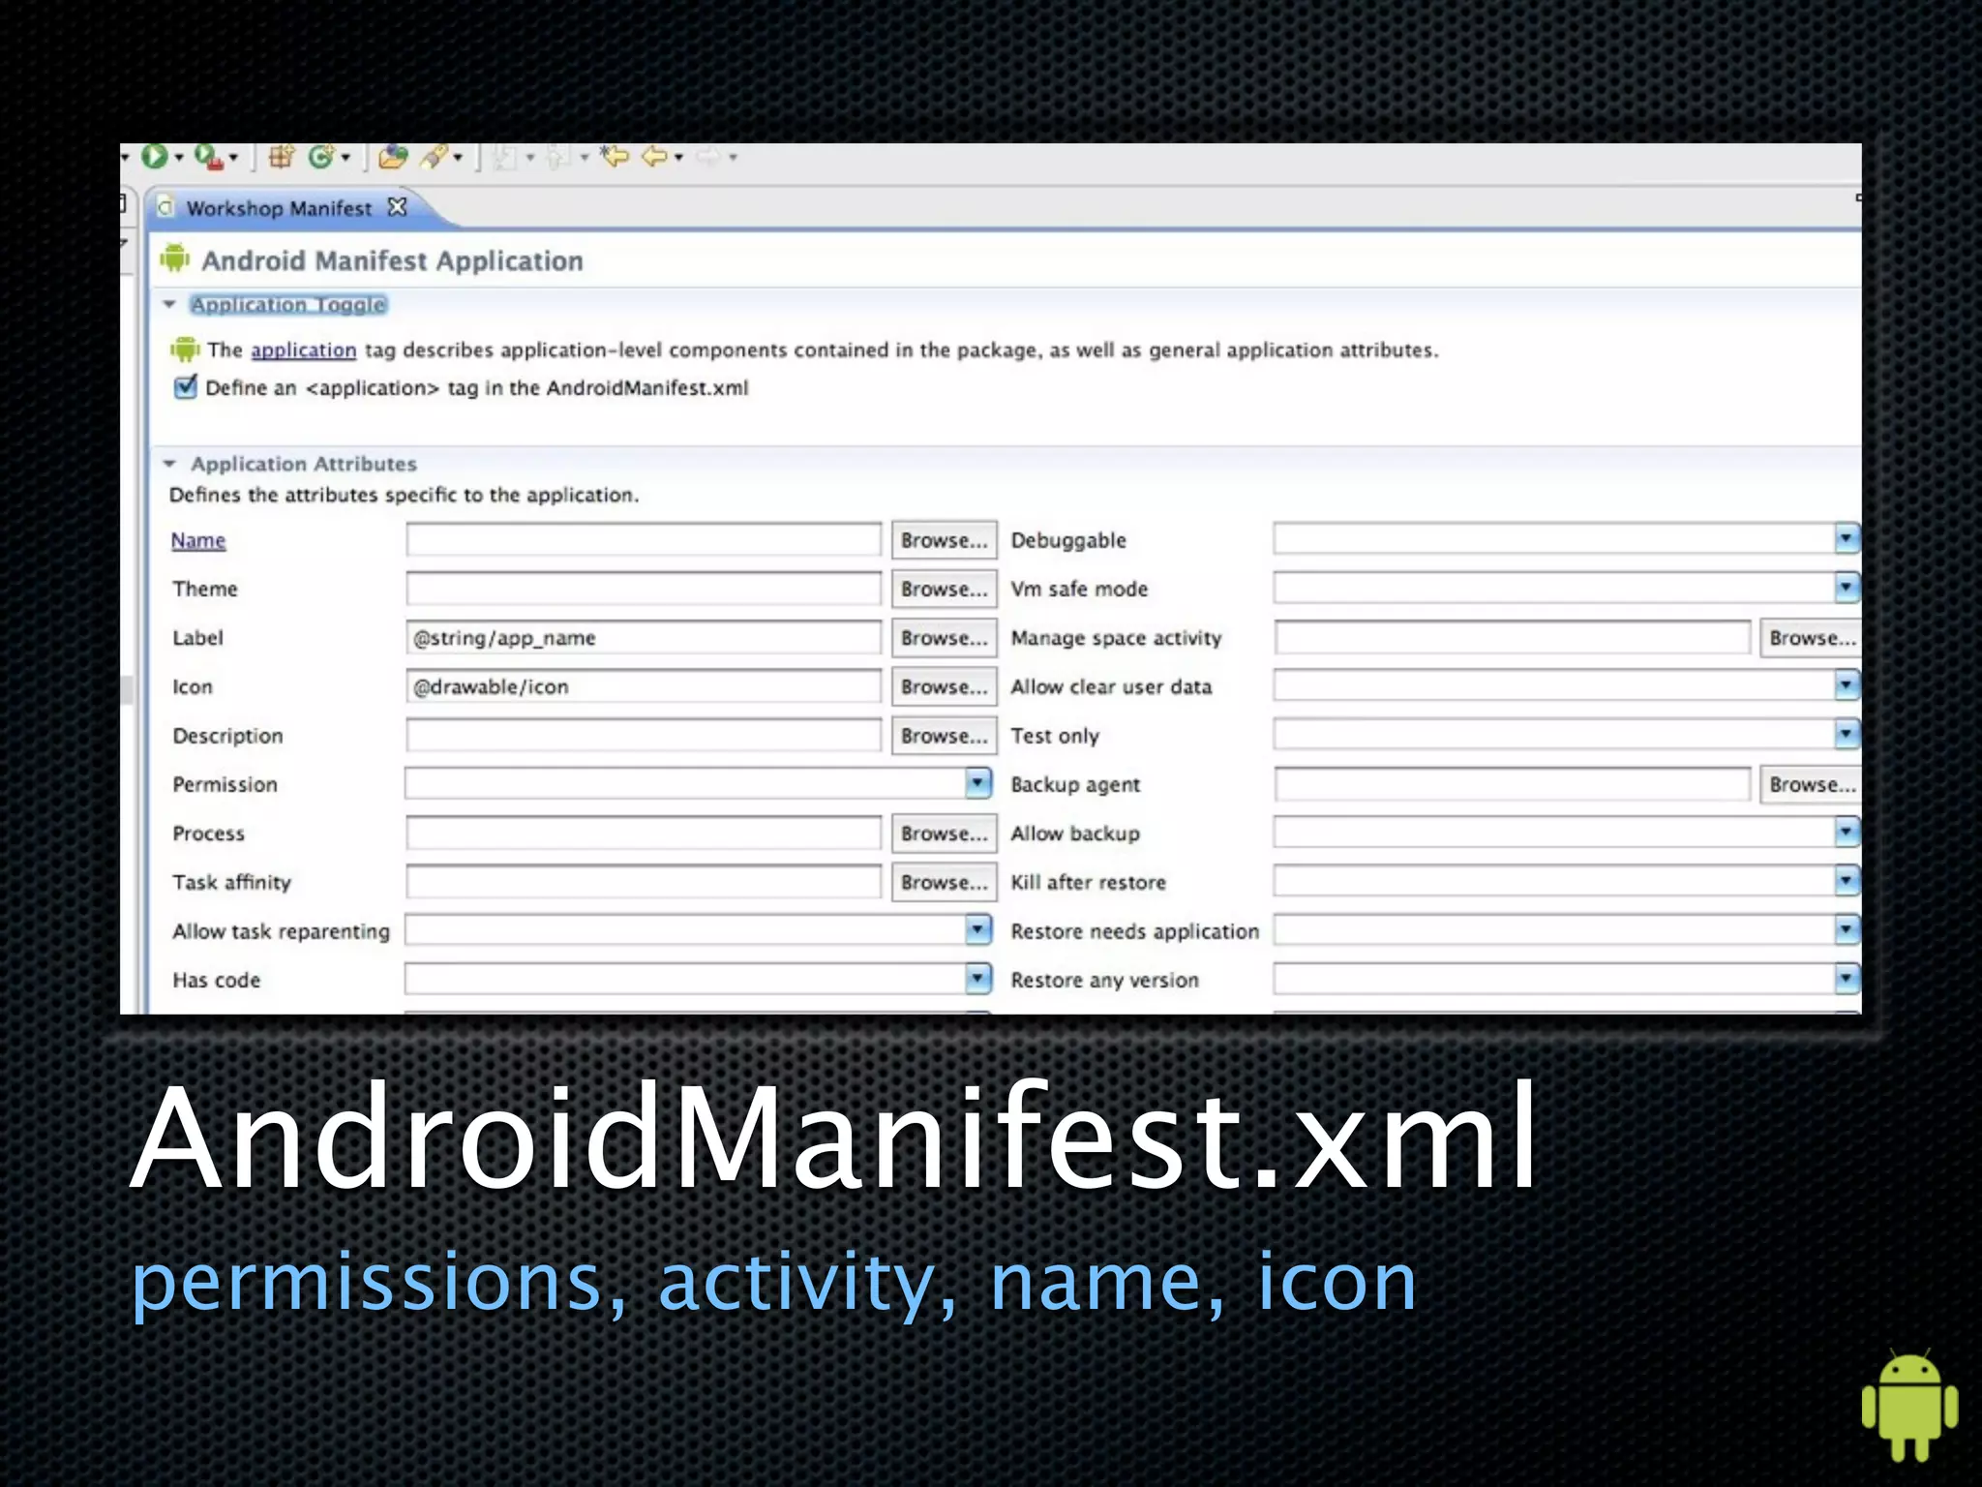Click the Backup agent input field

click(x=1513, y=783)
